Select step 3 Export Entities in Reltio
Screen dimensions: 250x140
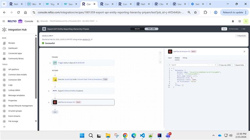point(83,91)
